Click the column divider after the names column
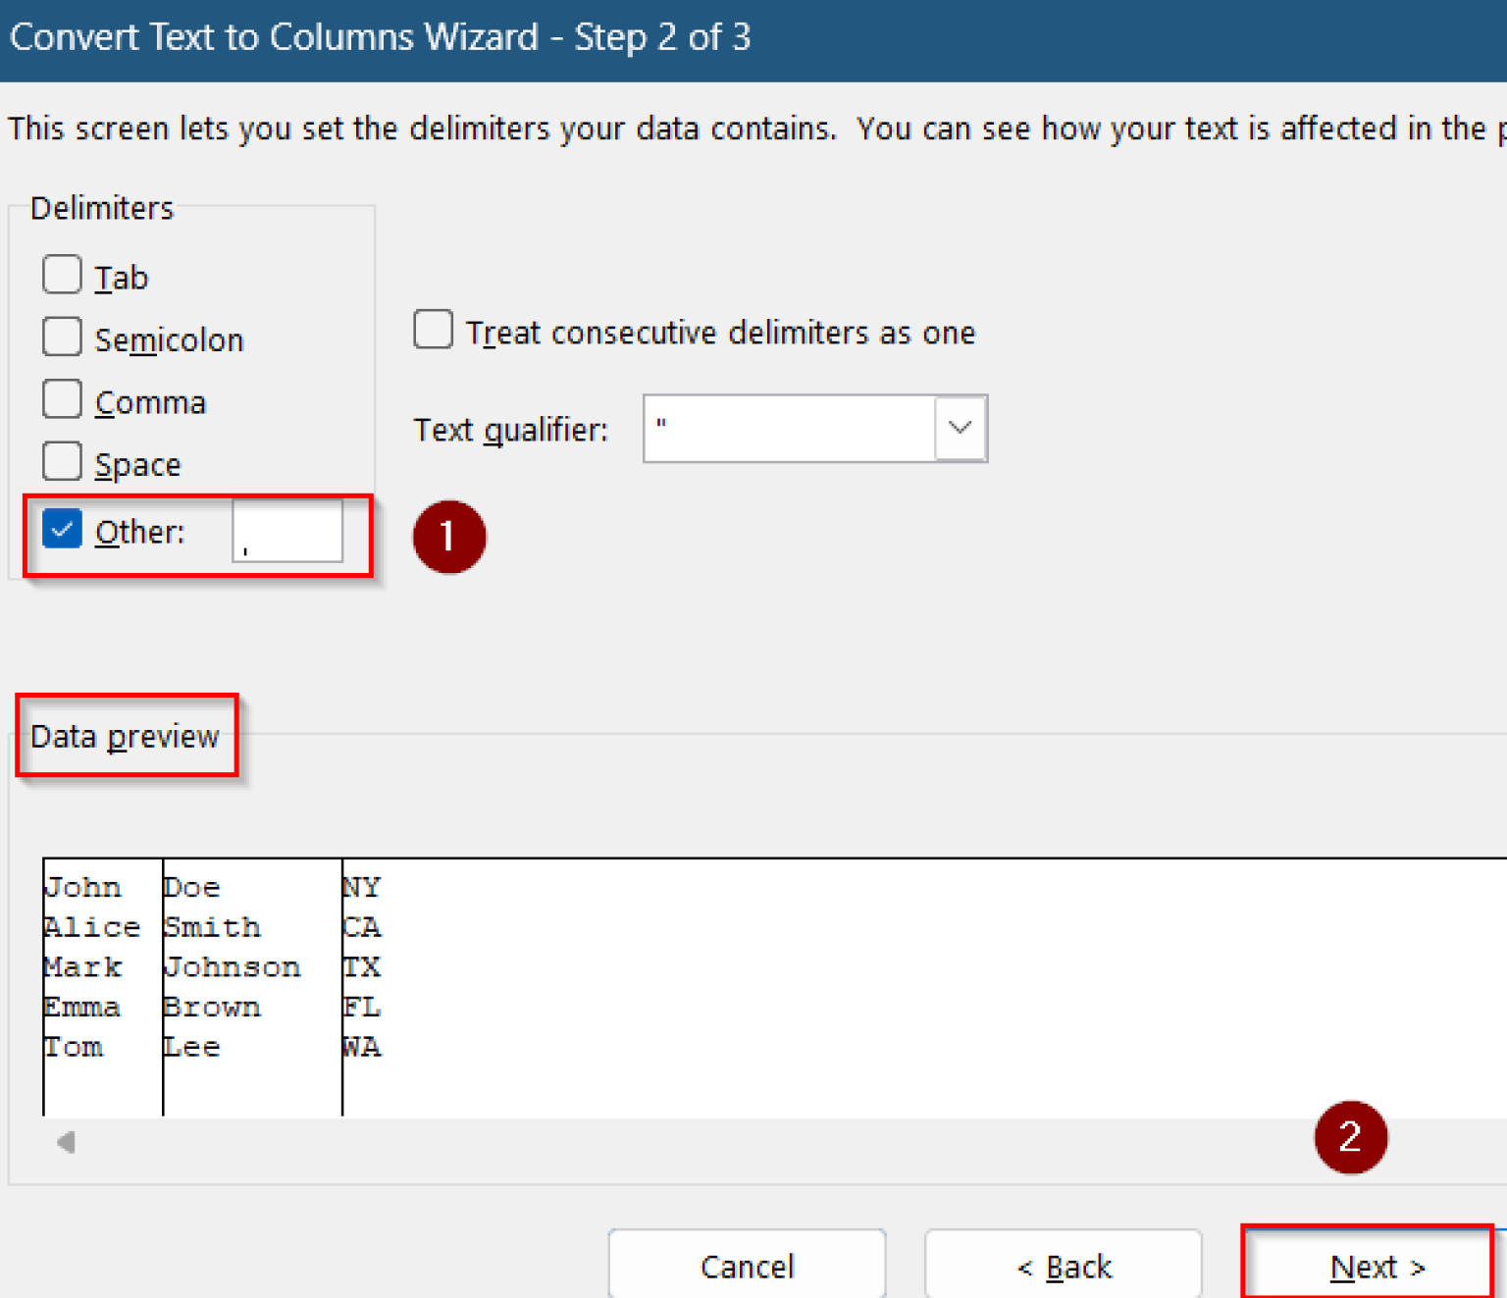This screenshot has height=1298, width=1507. coord(341,981)
